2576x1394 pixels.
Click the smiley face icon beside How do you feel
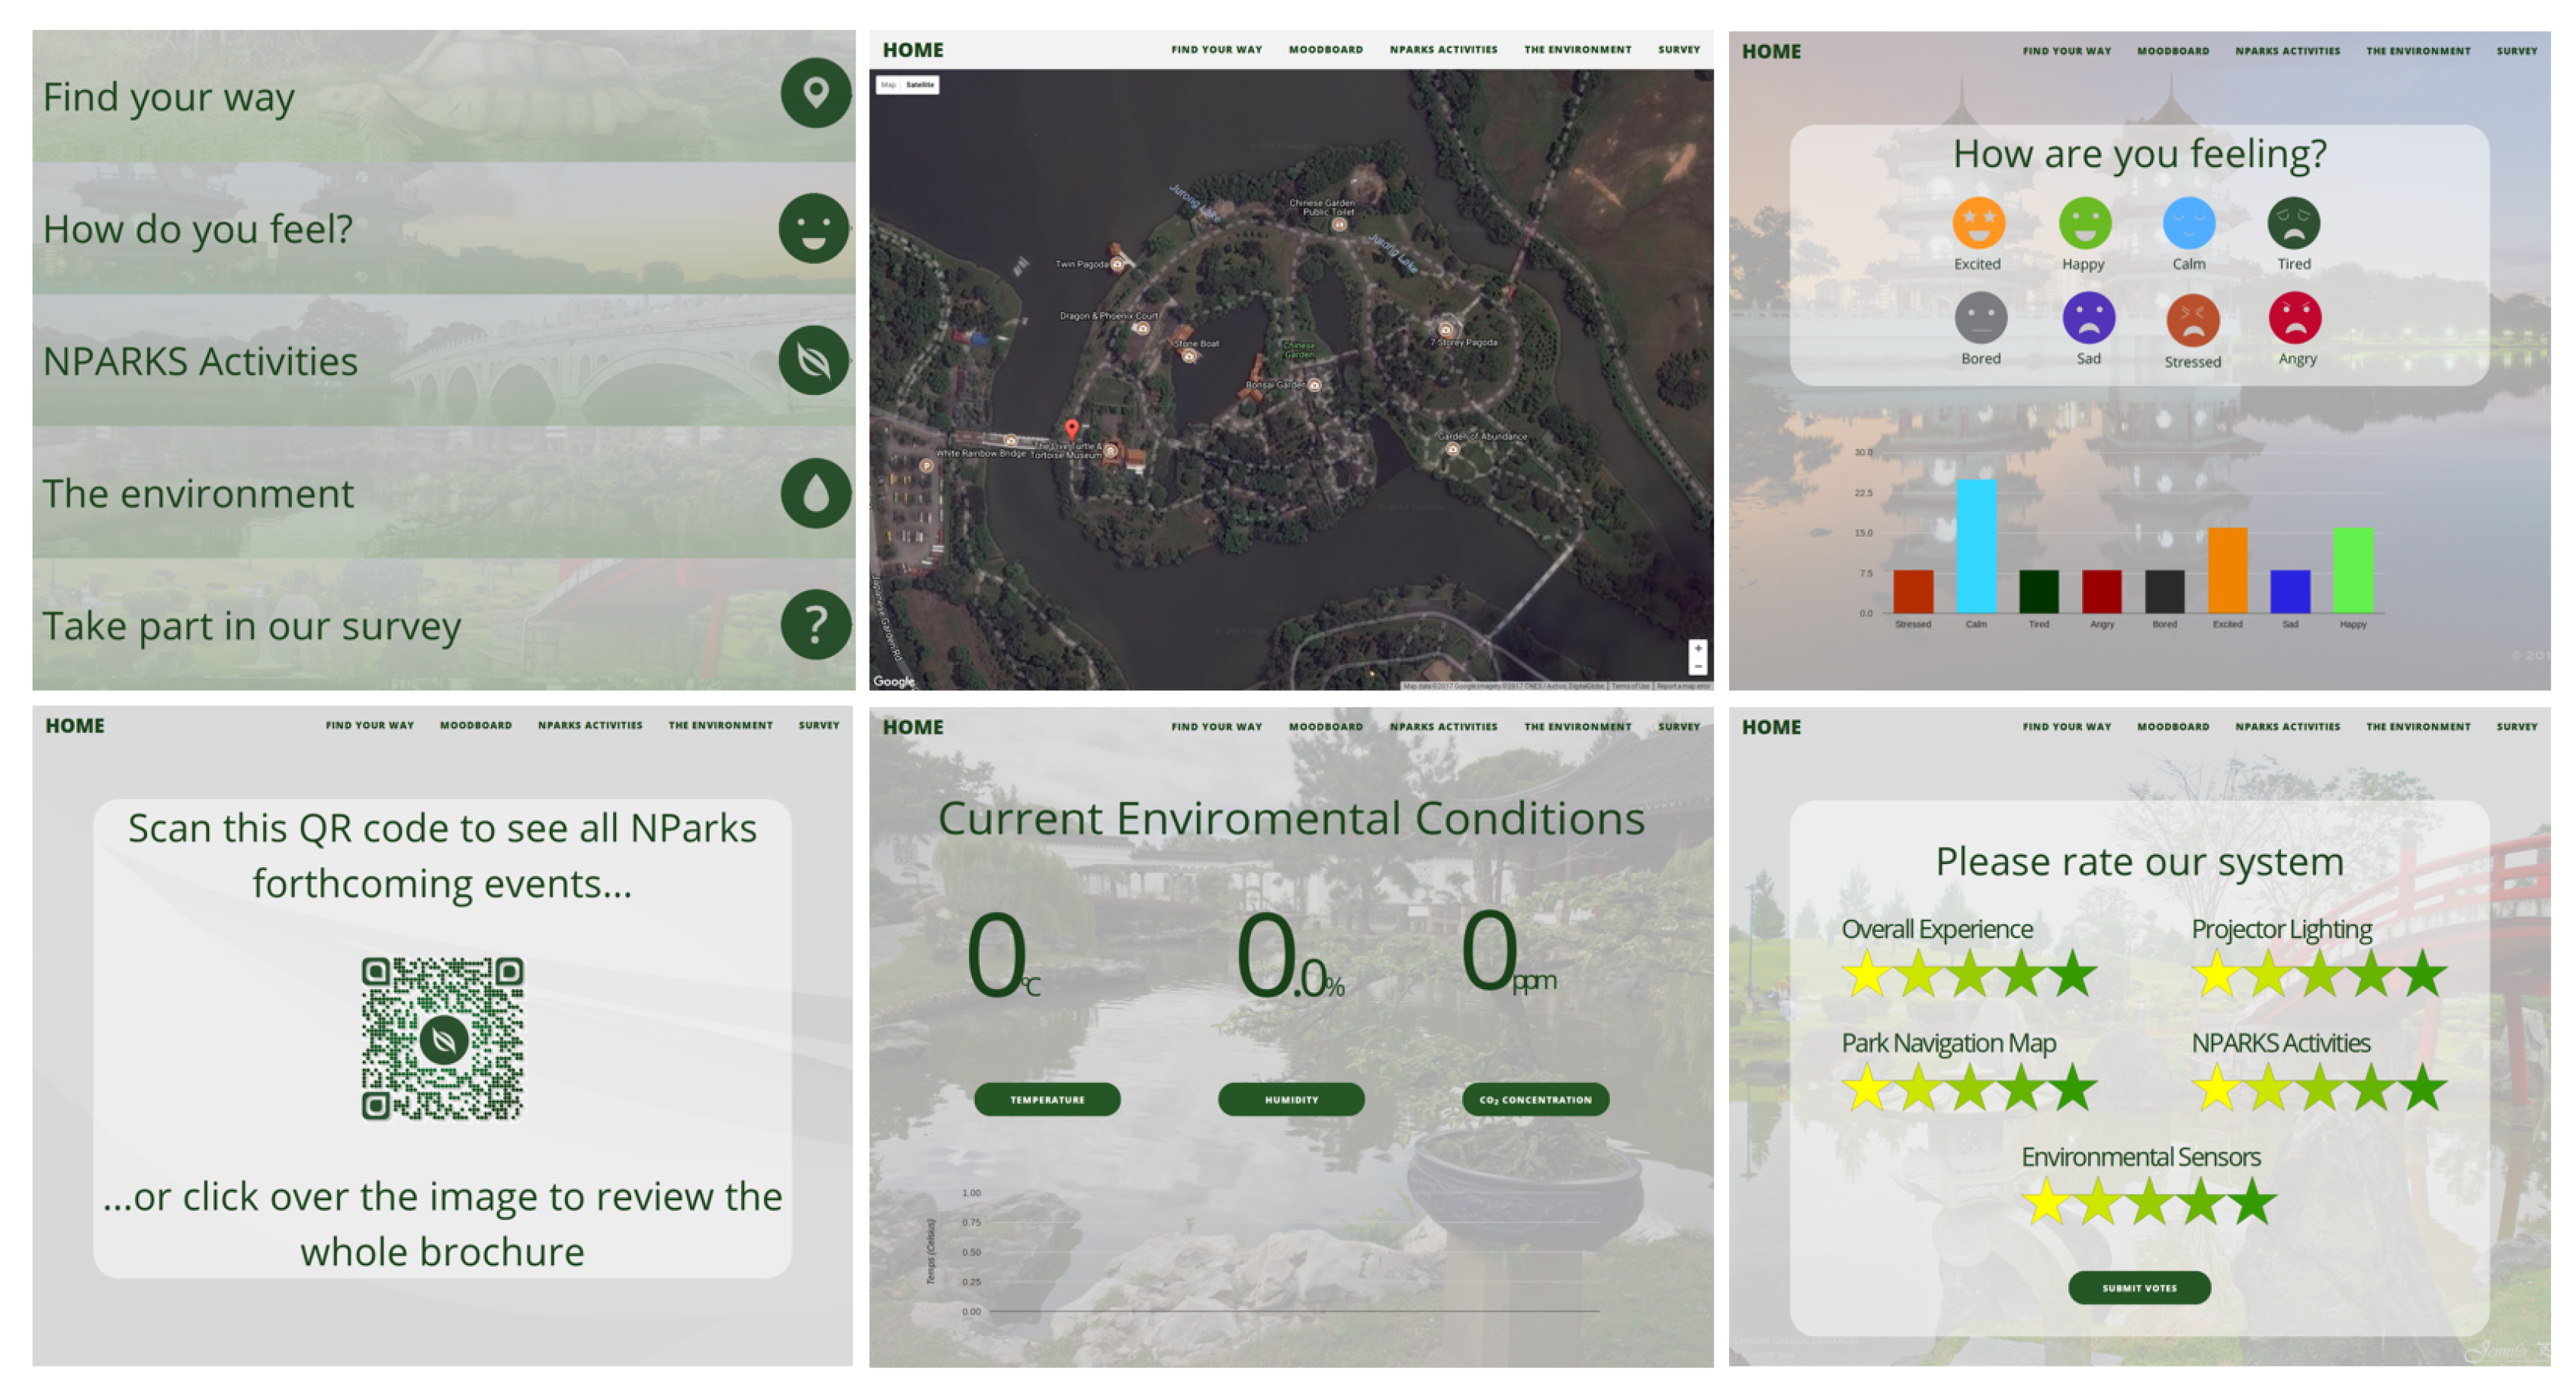tap(814, 228)
